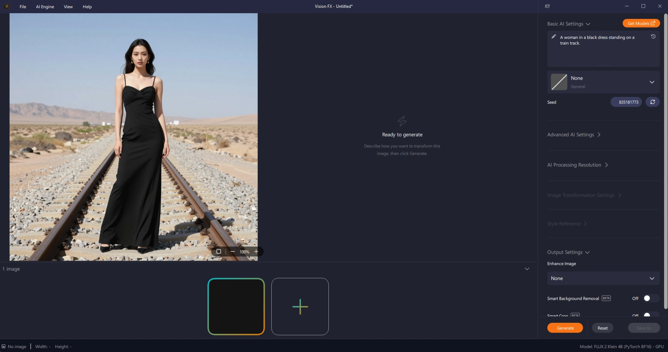
Task: Click the image icon in status bar
Action: pyautogui.click(x=4, y=346)
